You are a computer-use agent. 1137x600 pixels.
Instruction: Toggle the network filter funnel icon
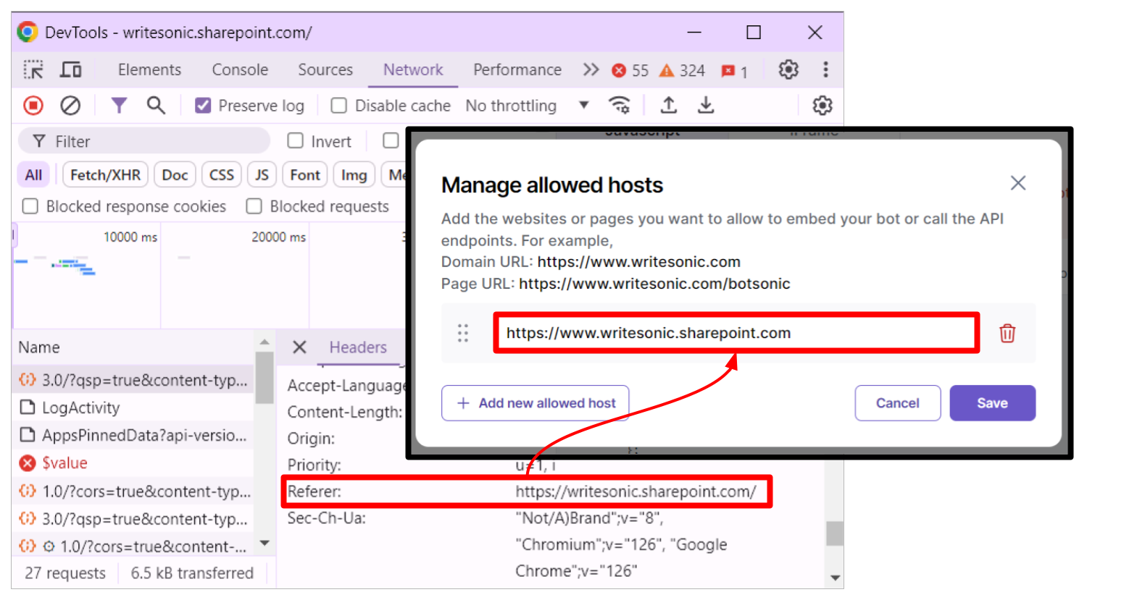click(119, 106)
